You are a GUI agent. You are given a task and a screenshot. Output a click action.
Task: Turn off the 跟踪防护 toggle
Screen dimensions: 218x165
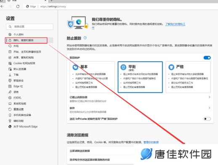pos(207,58)
